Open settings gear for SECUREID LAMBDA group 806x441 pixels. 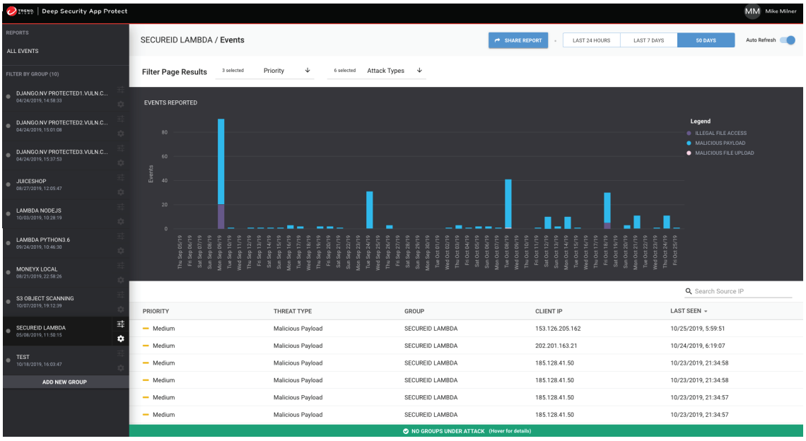point(121,339)
